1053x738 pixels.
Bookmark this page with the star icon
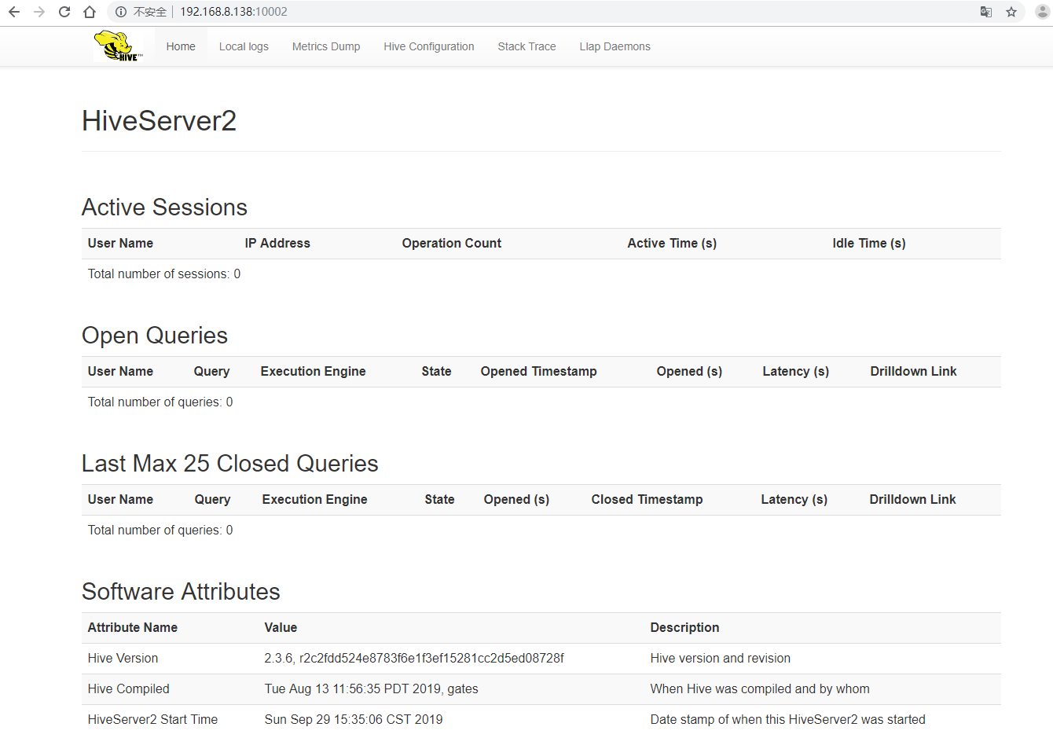[1011, 12]
